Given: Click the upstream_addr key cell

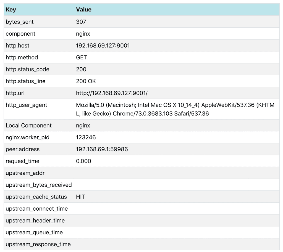Looking at the screenshot, I should click(25, 173).
